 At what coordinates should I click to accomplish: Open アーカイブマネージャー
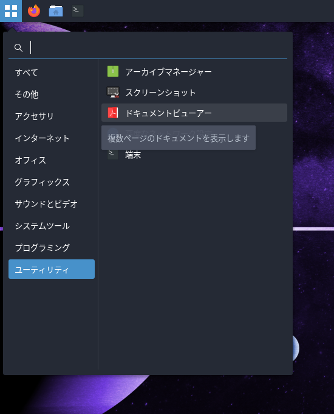pos(194,72)
